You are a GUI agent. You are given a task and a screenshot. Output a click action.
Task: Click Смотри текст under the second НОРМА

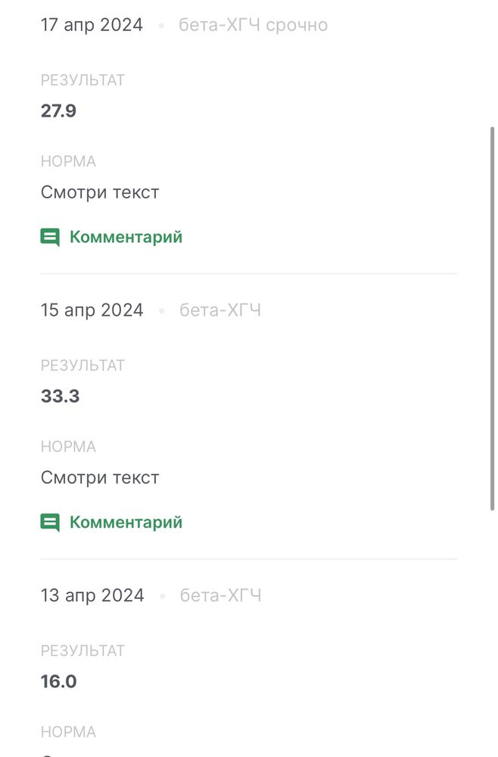100,478
